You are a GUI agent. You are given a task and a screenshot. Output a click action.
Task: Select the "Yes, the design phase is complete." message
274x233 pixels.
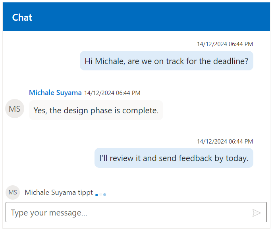pos(96,111)
